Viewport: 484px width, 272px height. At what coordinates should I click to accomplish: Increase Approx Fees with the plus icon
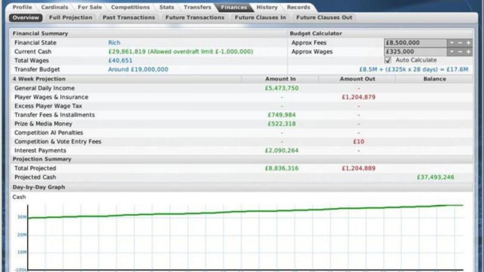tap(468, 43)
